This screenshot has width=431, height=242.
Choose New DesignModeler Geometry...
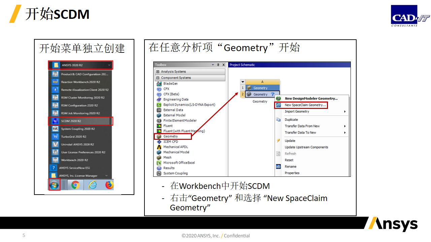tap(311, 98)
